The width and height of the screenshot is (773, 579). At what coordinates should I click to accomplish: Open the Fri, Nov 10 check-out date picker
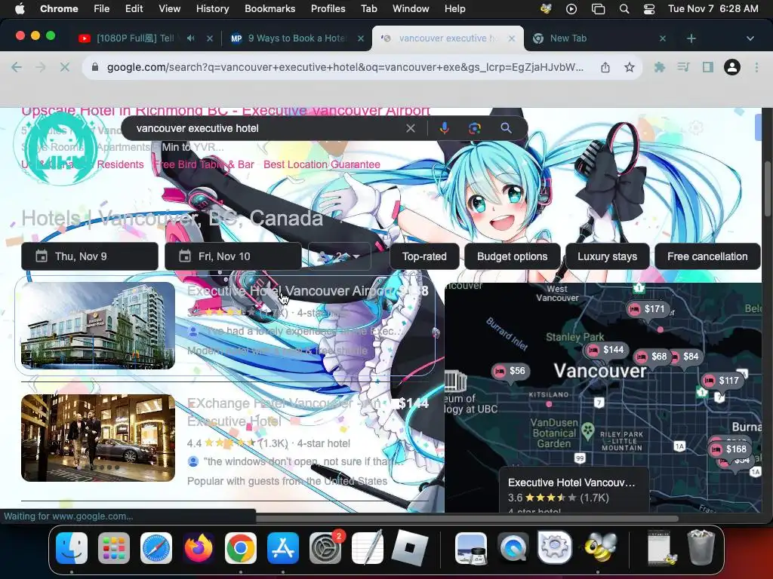[233, 256]
